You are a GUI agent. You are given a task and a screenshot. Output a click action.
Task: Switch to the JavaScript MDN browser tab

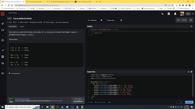86,2
